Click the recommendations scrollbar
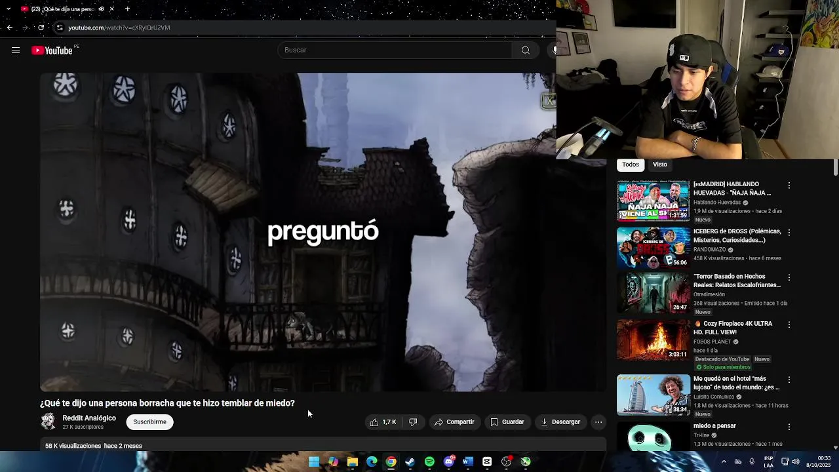The height and width of the screenshot is (472, 839). pos(836,167)
